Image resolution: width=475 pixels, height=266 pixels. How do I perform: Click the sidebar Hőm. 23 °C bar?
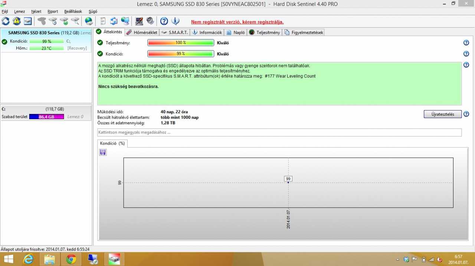point(46,48)
